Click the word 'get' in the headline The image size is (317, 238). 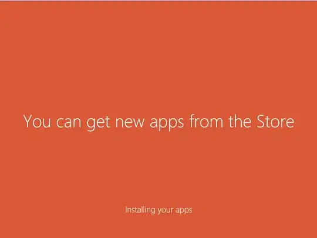[x=98, y=123]
